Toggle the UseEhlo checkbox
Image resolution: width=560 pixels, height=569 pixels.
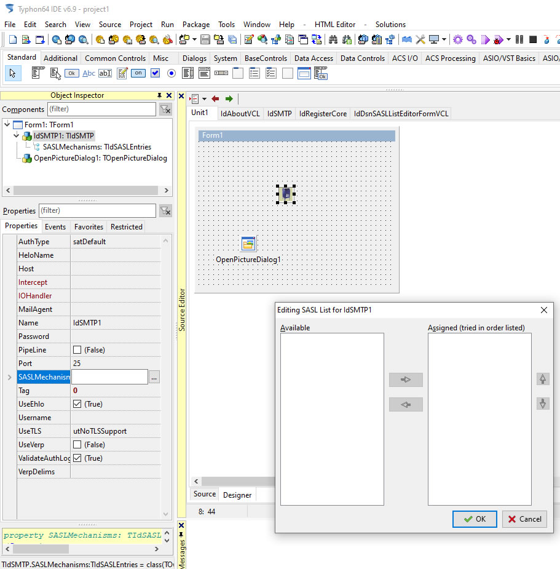click(77, 404)
